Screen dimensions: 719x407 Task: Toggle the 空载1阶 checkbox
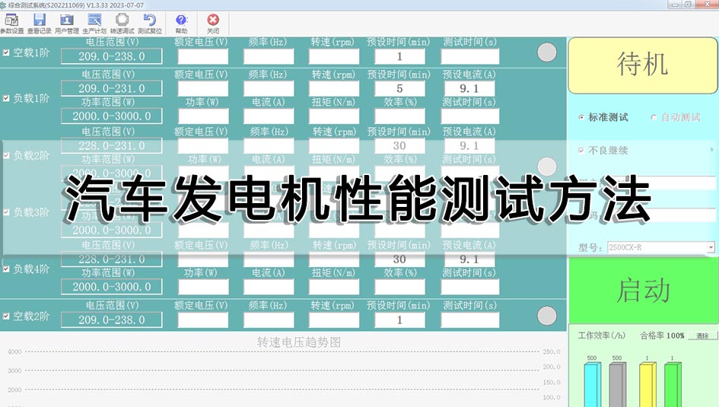point(7,53)
